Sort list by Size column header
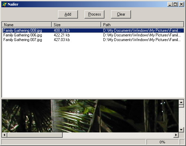Image resolution: width=186 pixels, height=146 pixels. tap(76, 24)
